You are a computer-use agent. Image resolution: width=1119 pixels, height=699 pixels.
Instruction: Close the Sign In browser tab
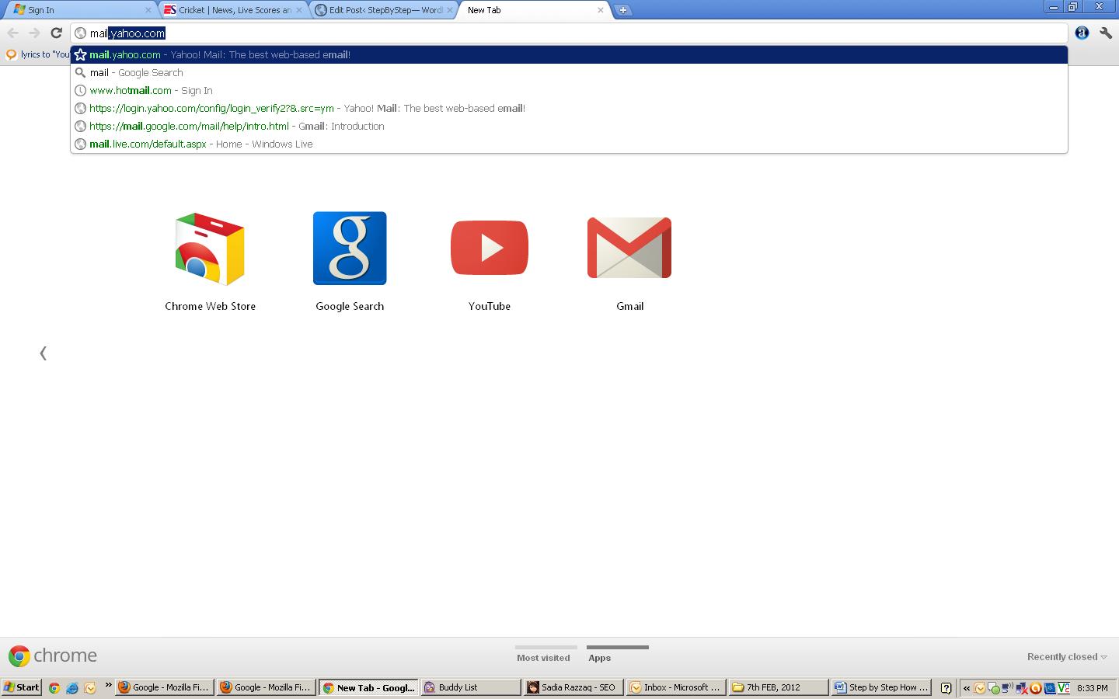click(x=148, y=10)
